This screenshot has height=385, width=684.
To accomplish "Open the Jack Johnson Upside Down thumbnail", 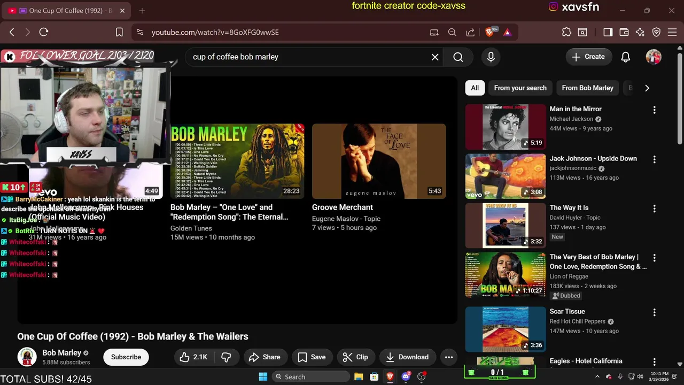I will click(x=506, y=176).
